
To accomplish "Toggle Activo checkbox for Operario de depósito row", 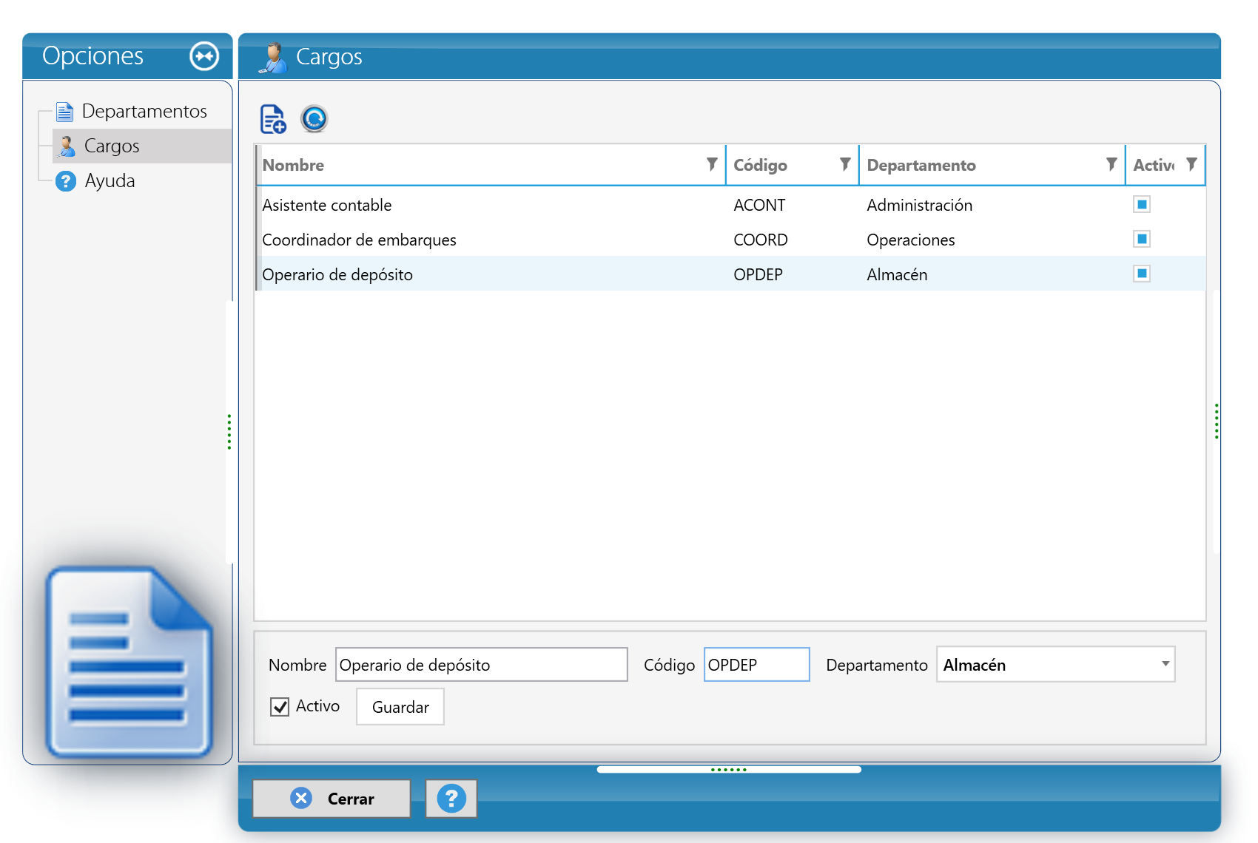I will click(x=1142, y=274).
